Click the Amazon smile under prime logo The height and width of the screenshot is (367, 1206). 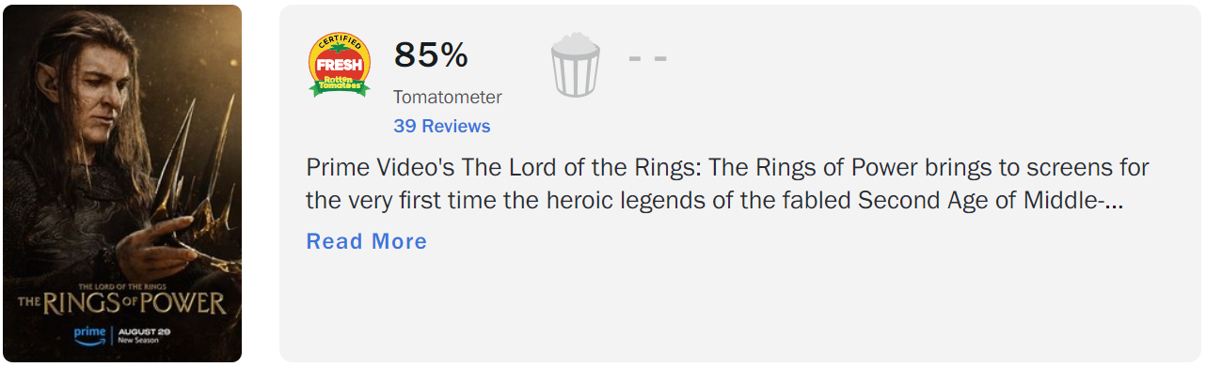click(x=90, y=343)
